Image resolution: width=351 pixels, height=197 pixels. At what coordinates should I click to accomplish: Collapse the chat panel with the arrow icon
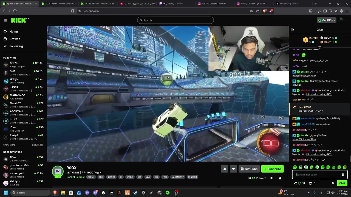tap(292, 30)
